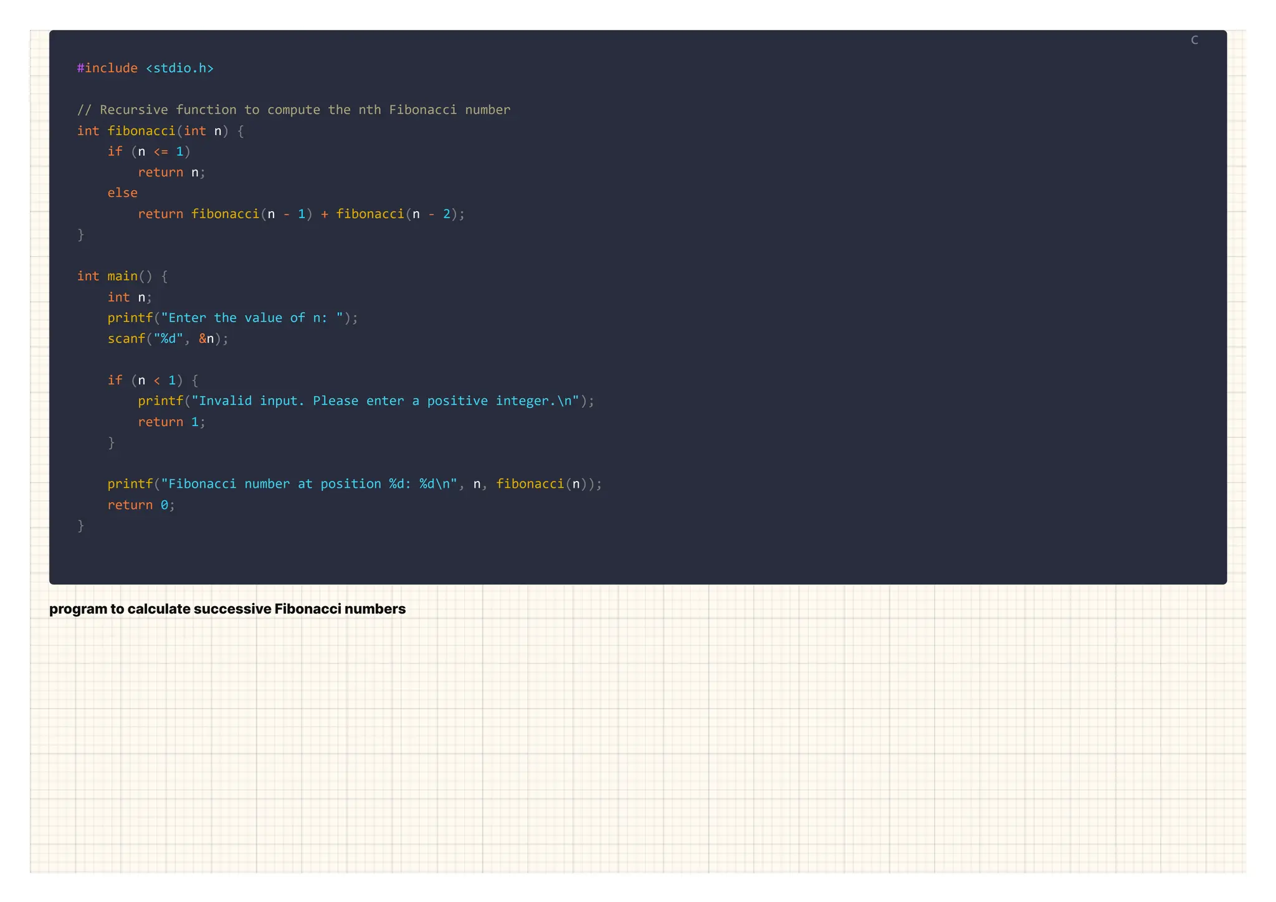Click the '#include <stdio.h>' line
Image resolution: width=1276 pixels, height=902 pixels.
(x=145, y=68)
